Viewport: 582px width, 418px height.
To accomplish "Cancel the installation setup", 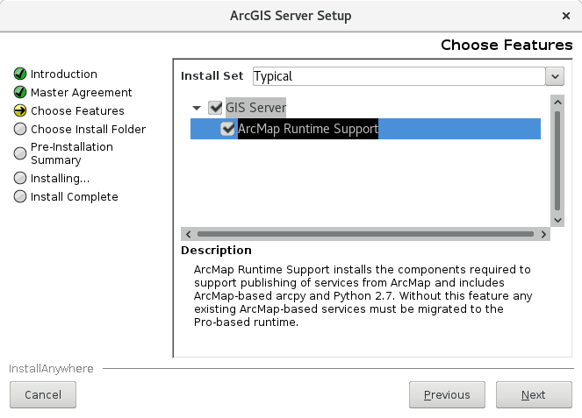I will (43, 395).
